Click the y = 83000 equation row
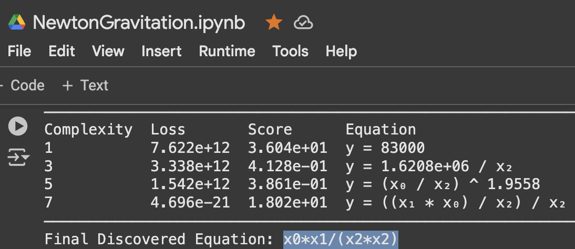 click(385, 148)
